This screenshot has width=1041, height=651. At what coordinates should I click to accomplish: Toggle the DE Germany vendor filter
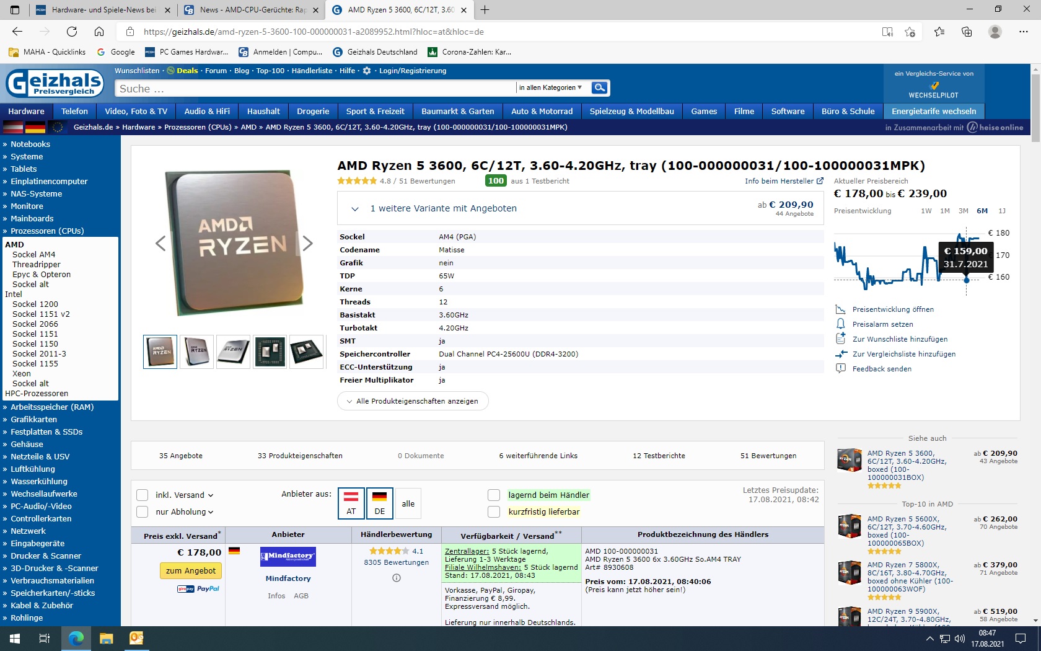tap(380, 503)
